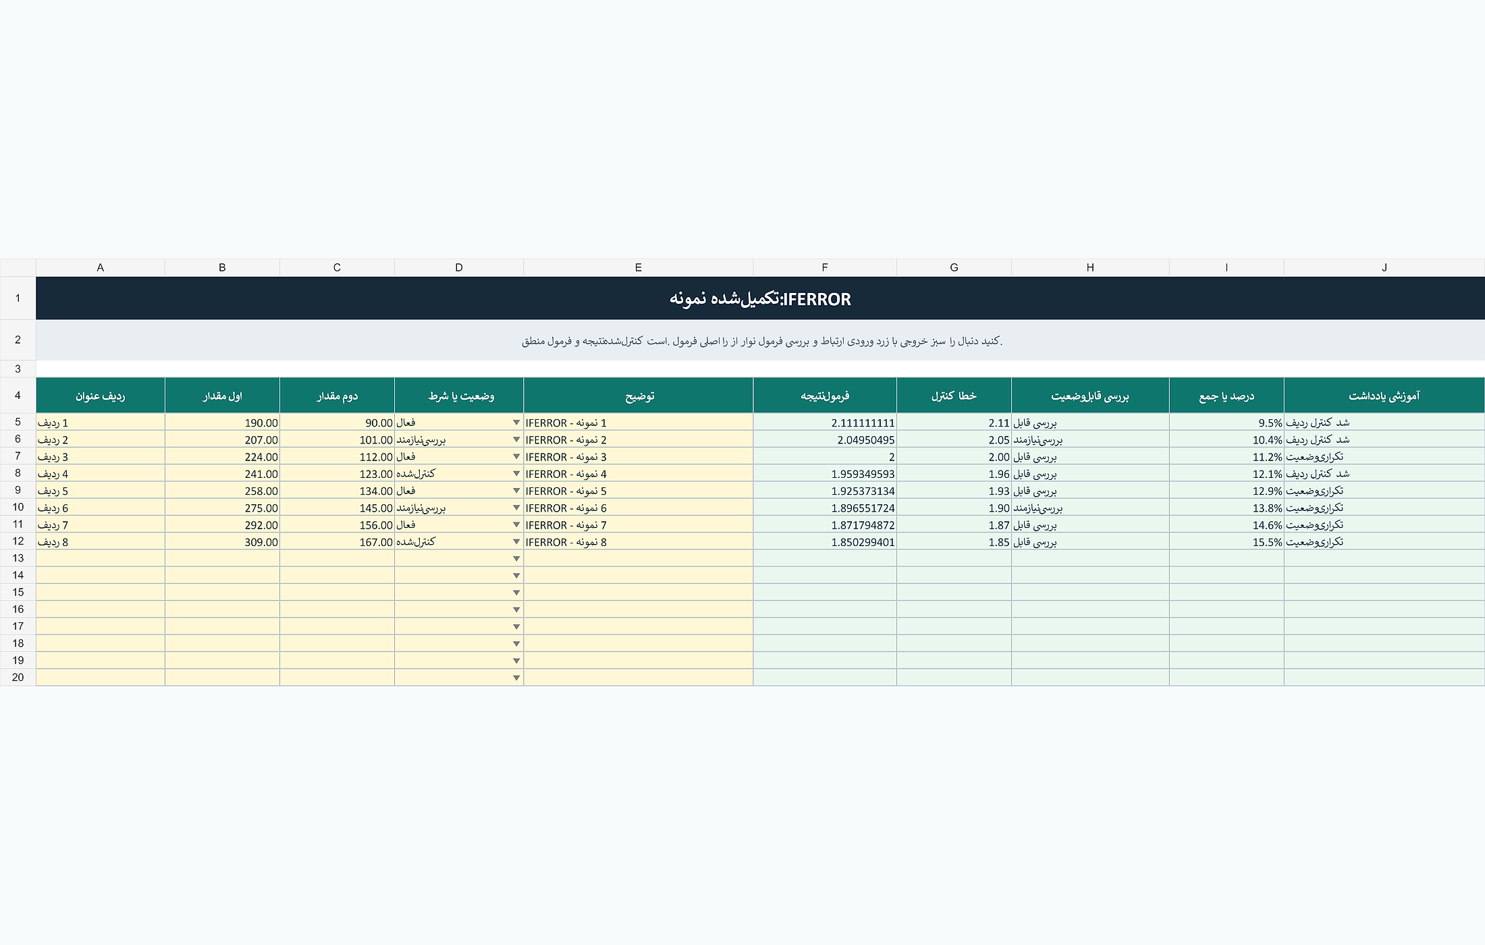Viewport: 1485px width, 945px height.
Task: Click the 'اول مقدار' header cell
Action: point(222,396)
